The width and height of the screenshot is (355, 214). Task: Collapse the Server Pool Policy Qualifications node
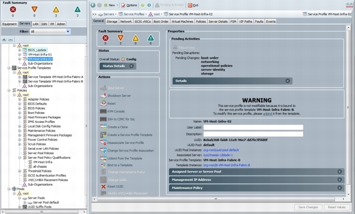(x=20, y=158)
